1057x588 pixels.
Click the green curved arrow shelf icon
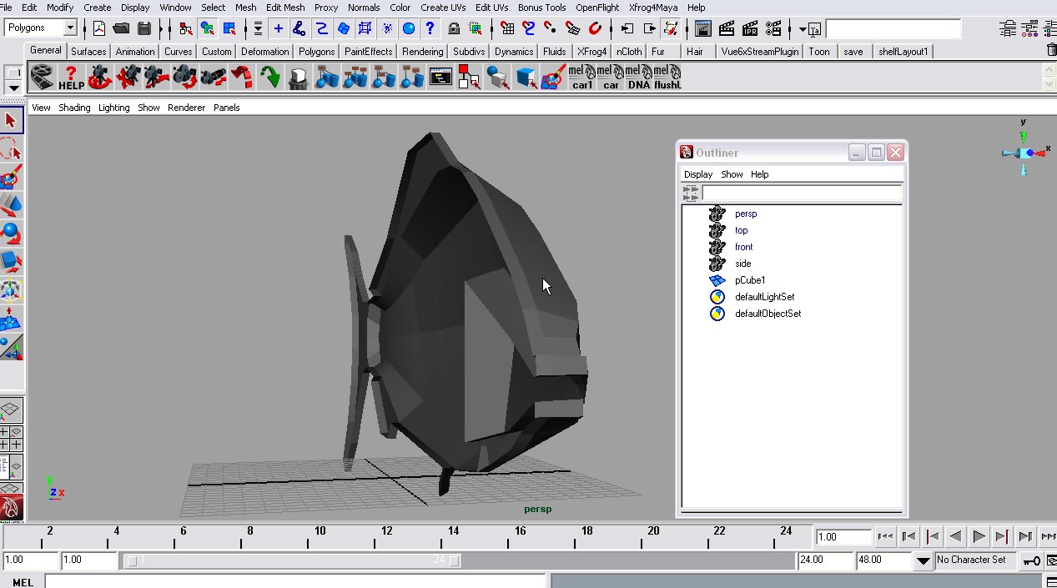tap(269, 78)
